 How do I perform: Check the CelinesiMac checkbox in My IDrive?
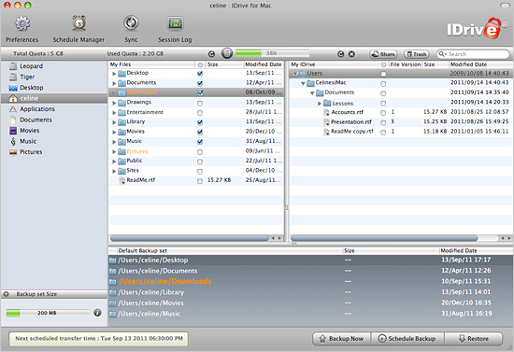[383, 84]
